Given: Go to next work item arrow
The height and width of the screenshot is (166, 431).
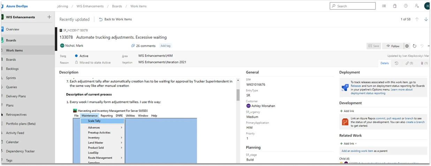Looking at the screenshot, I should 426,19.
